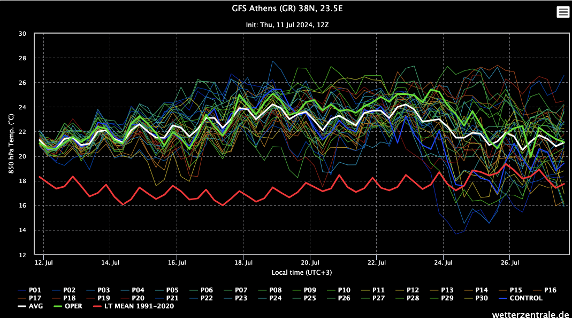The width and height of the screenshot is (572, 318).
Task: Click the 18. Jul x-axis label
Action: (x=243, y=263)
